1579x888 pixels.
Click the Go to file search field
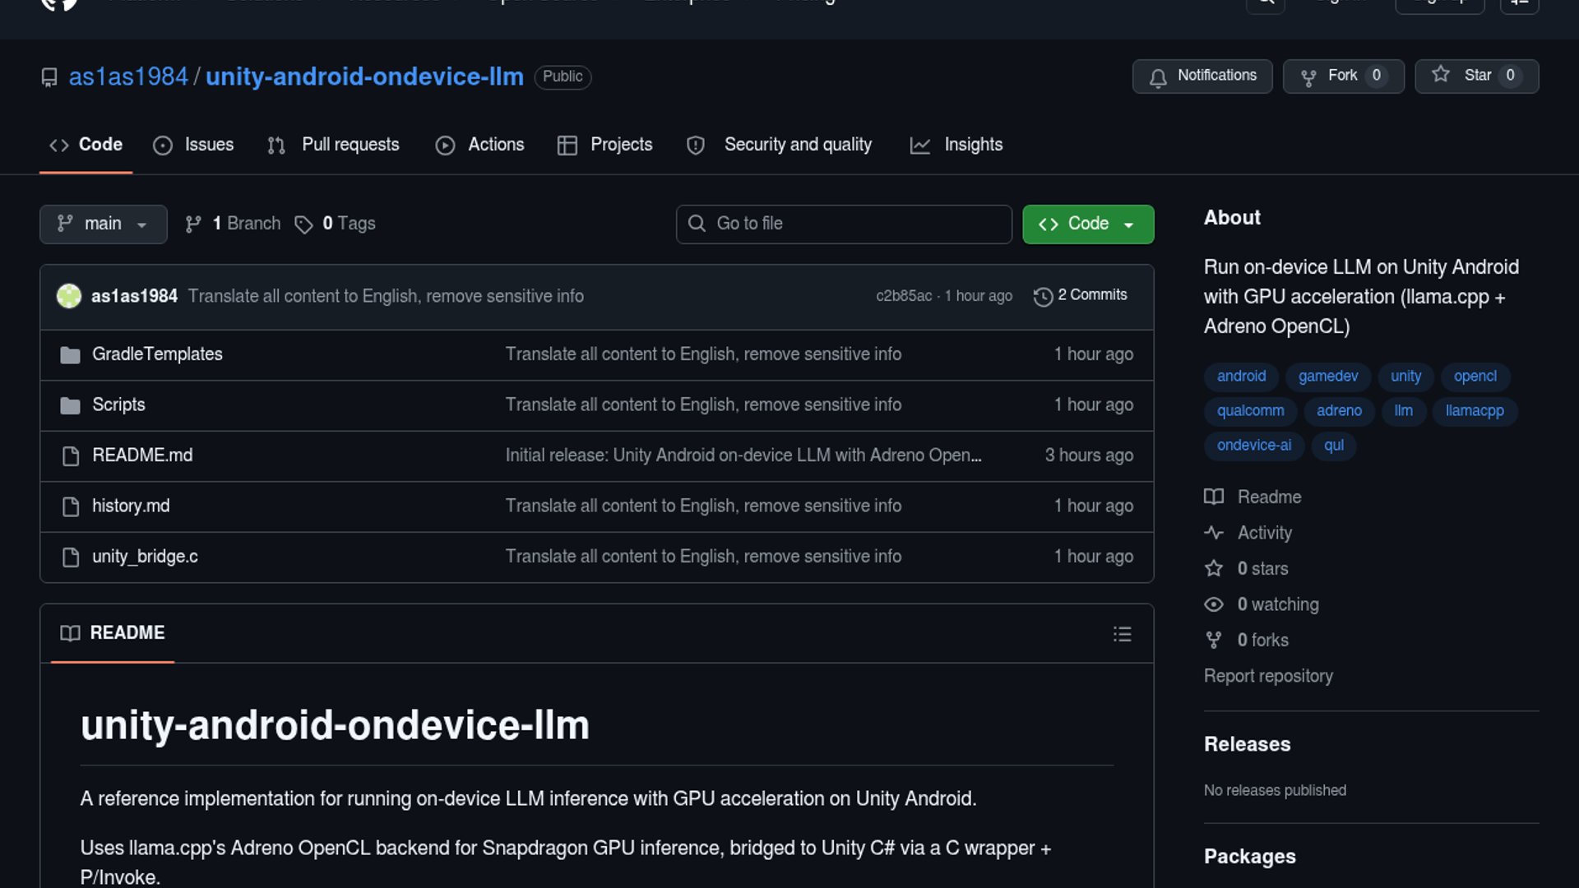point(844,224)
